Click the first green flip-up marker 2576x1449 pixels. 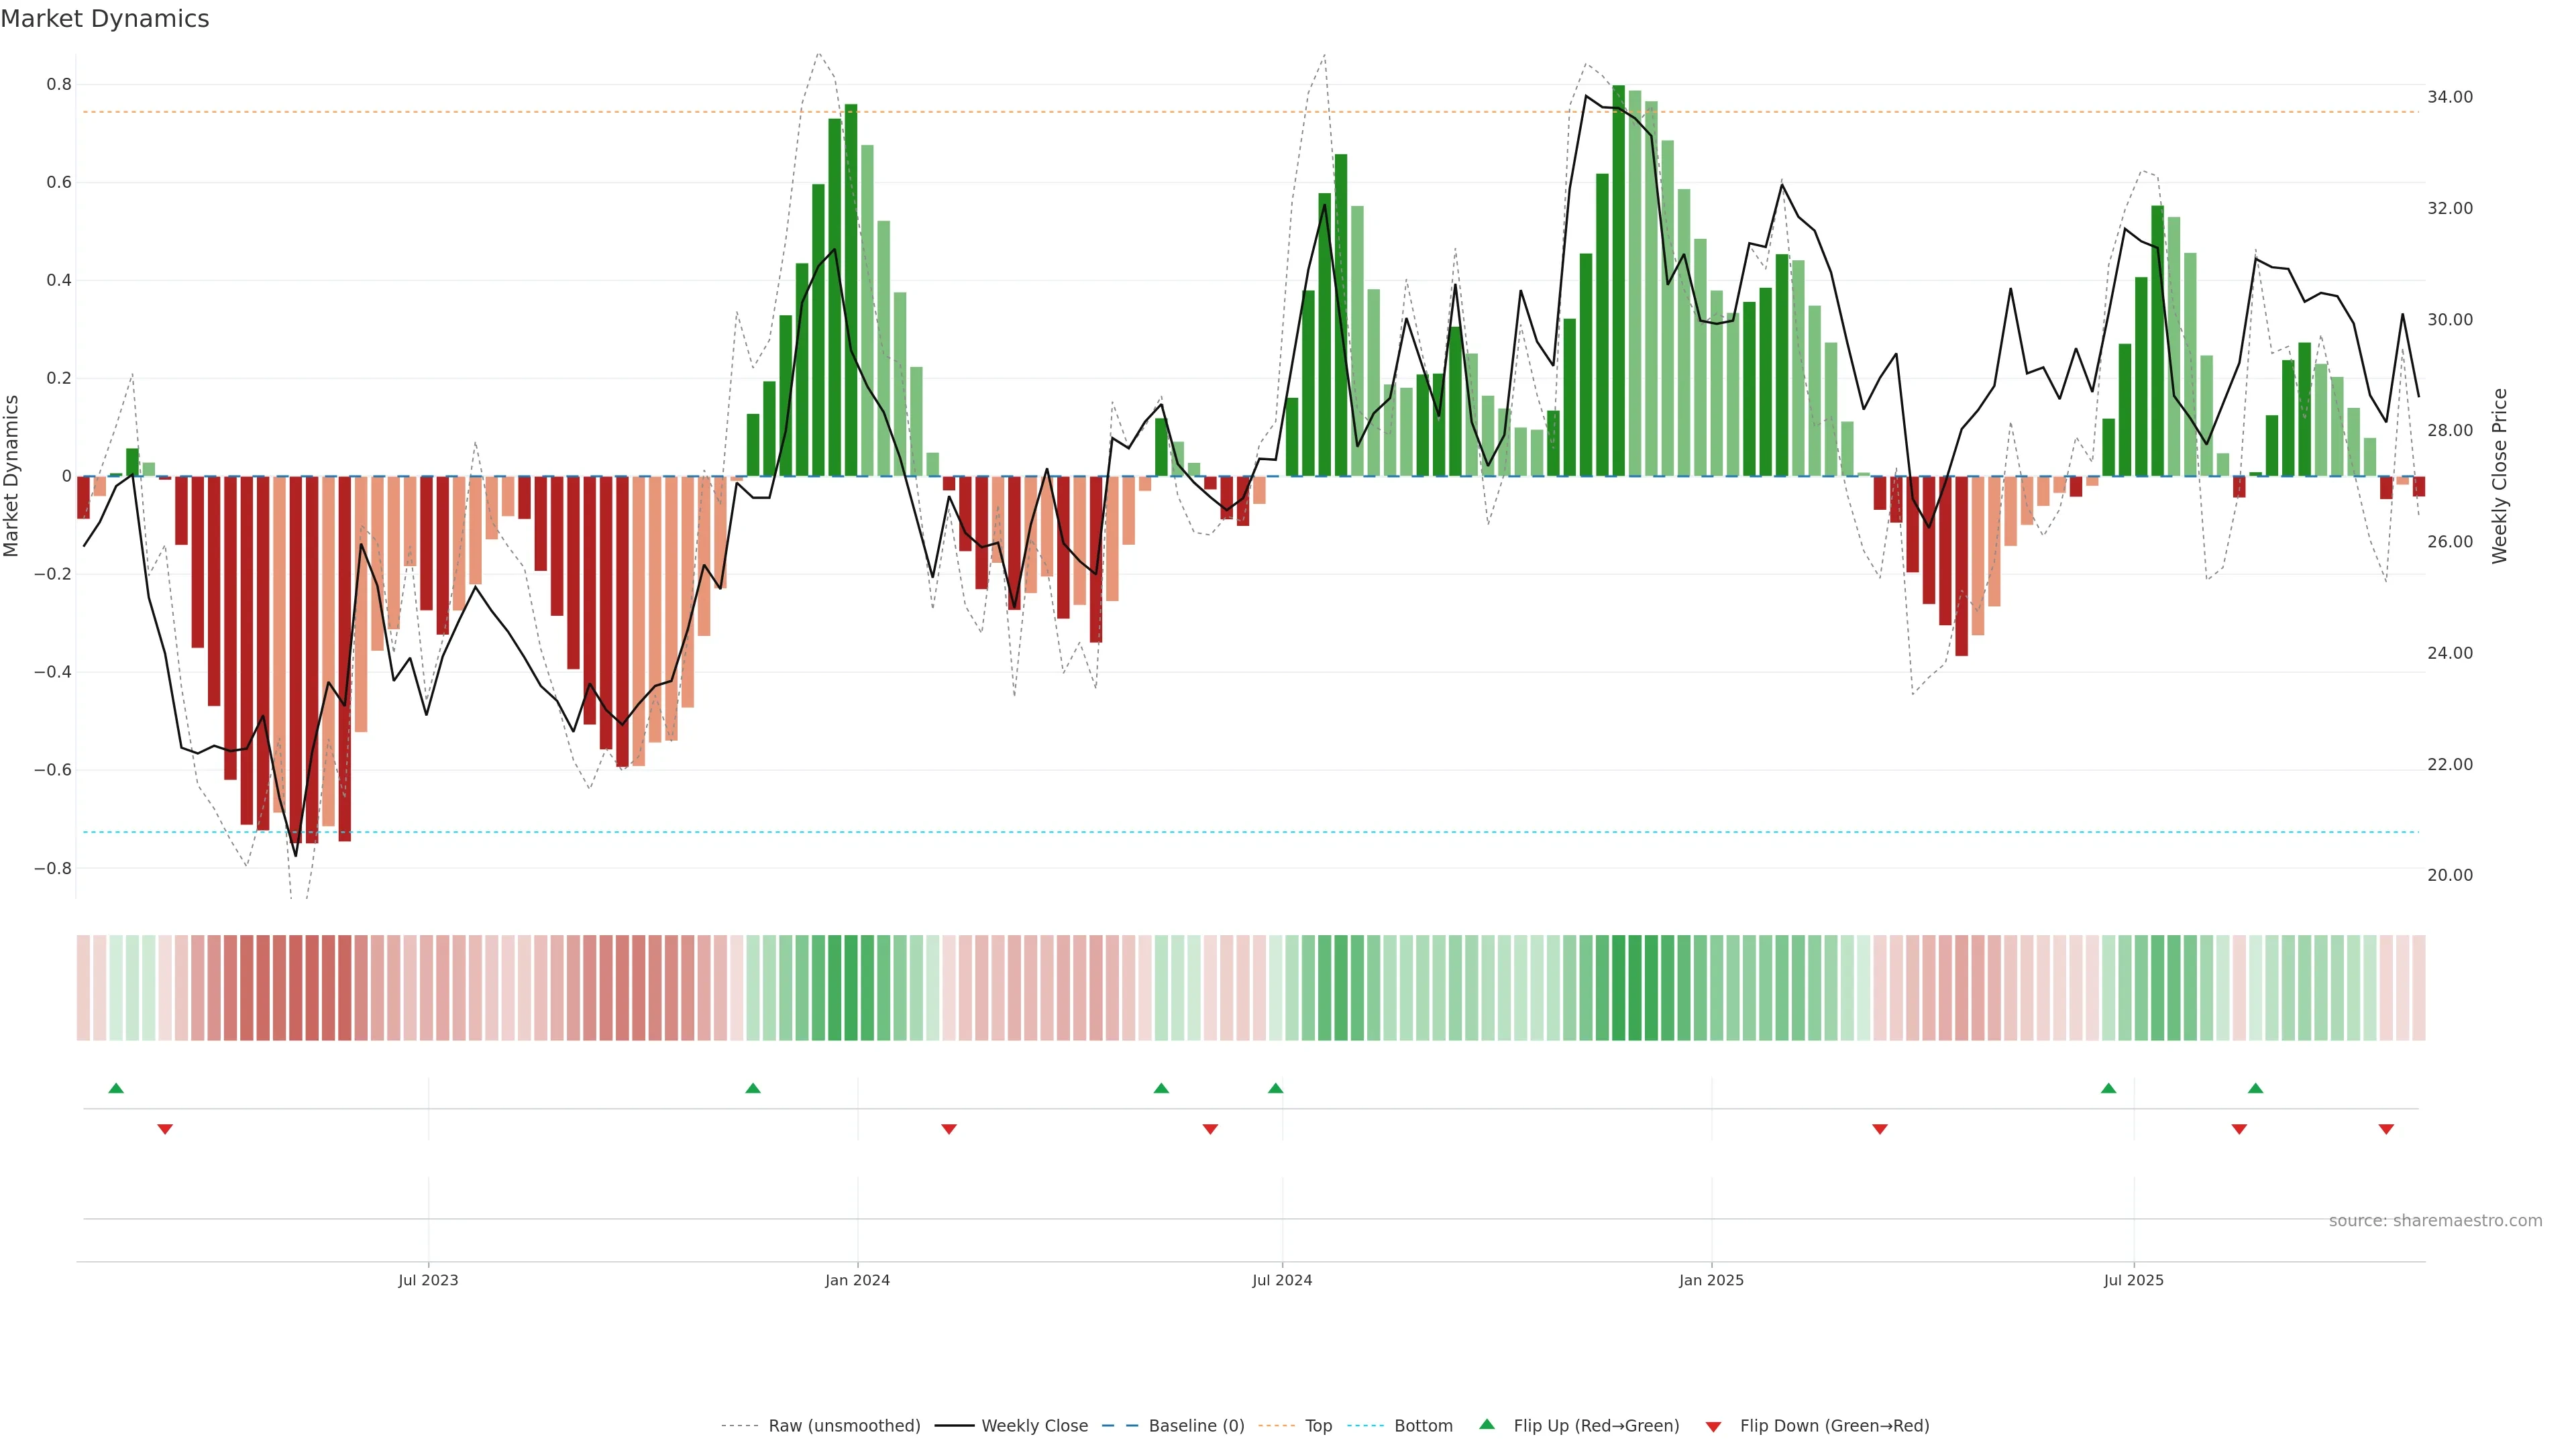pos(116,1088)
